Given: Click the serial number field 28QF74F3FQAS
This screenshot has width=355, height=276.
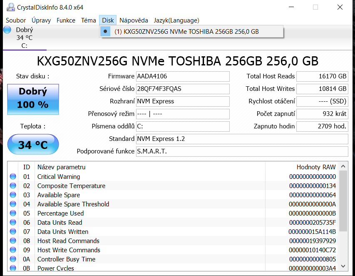Looking at the screenshot, I should pos(183,89).
